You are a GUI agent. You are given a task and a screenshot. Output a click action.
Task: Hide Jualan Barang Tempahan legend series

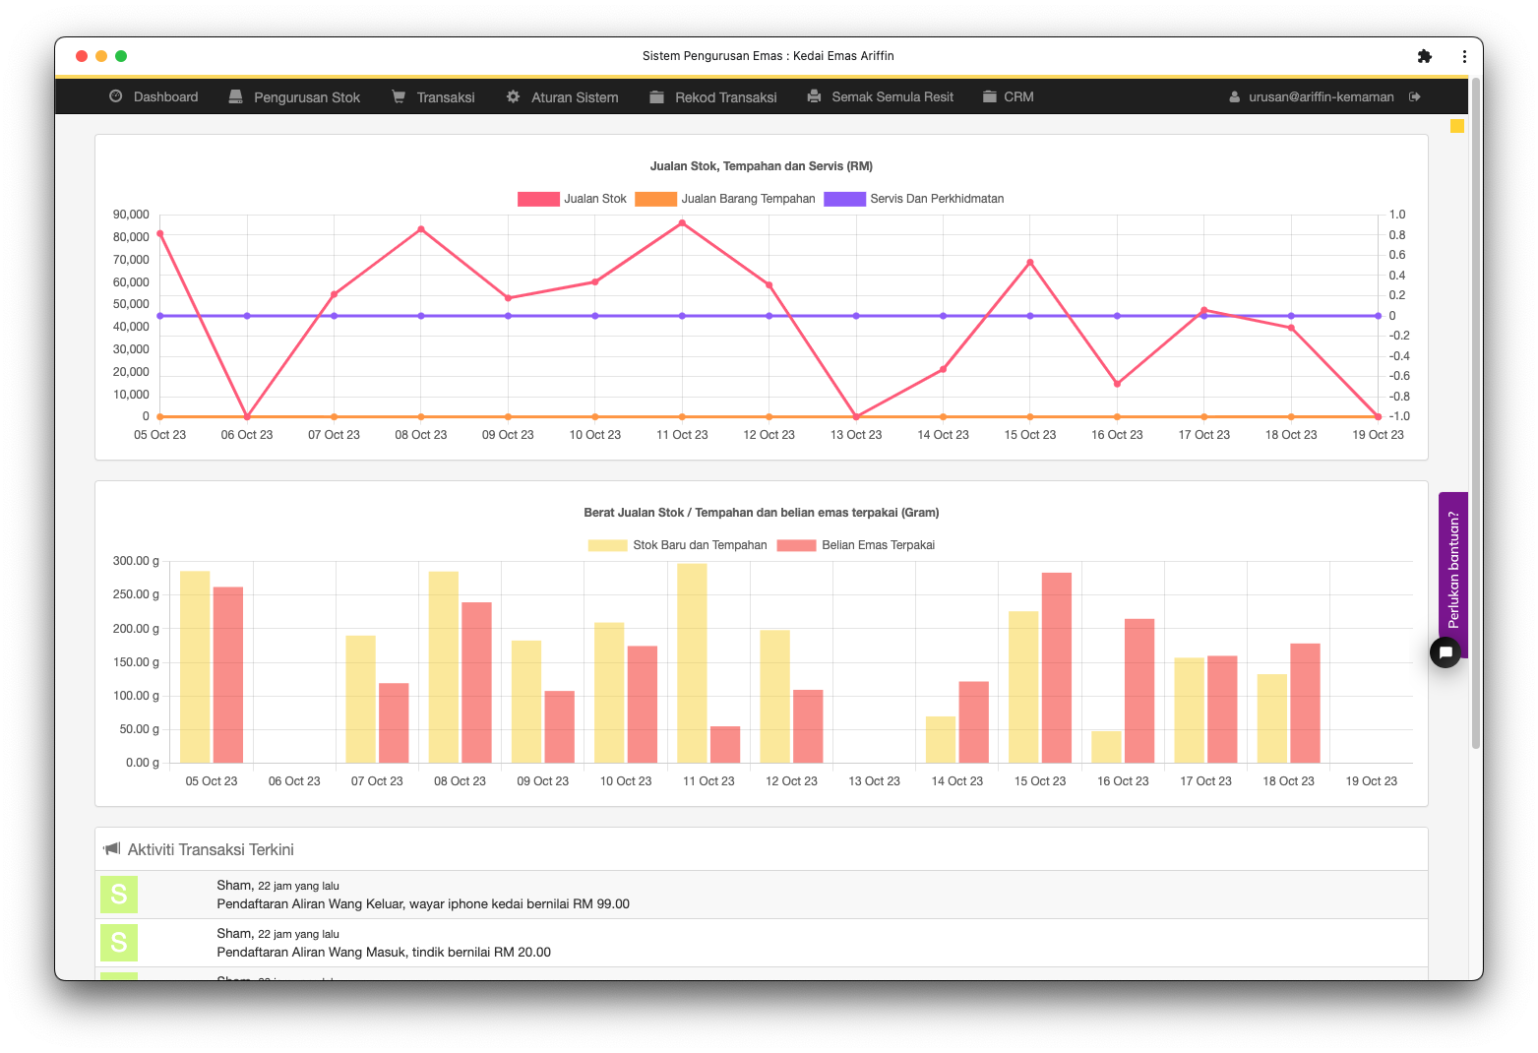(725, 199)
